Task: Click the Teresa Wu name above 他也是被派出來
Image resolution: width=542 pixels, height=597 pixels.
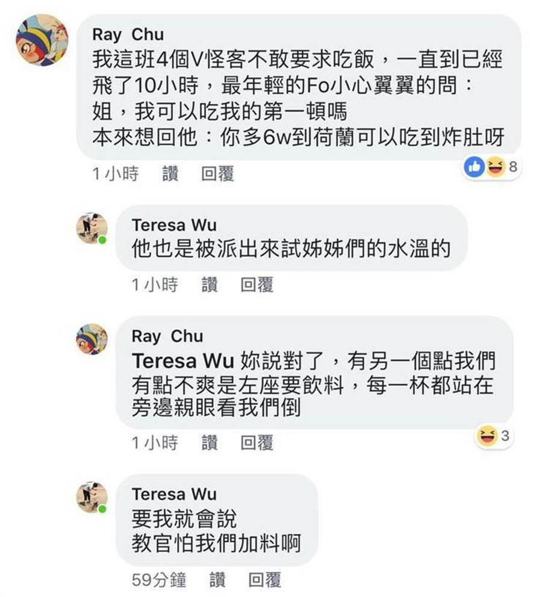Action: [174, 225]
